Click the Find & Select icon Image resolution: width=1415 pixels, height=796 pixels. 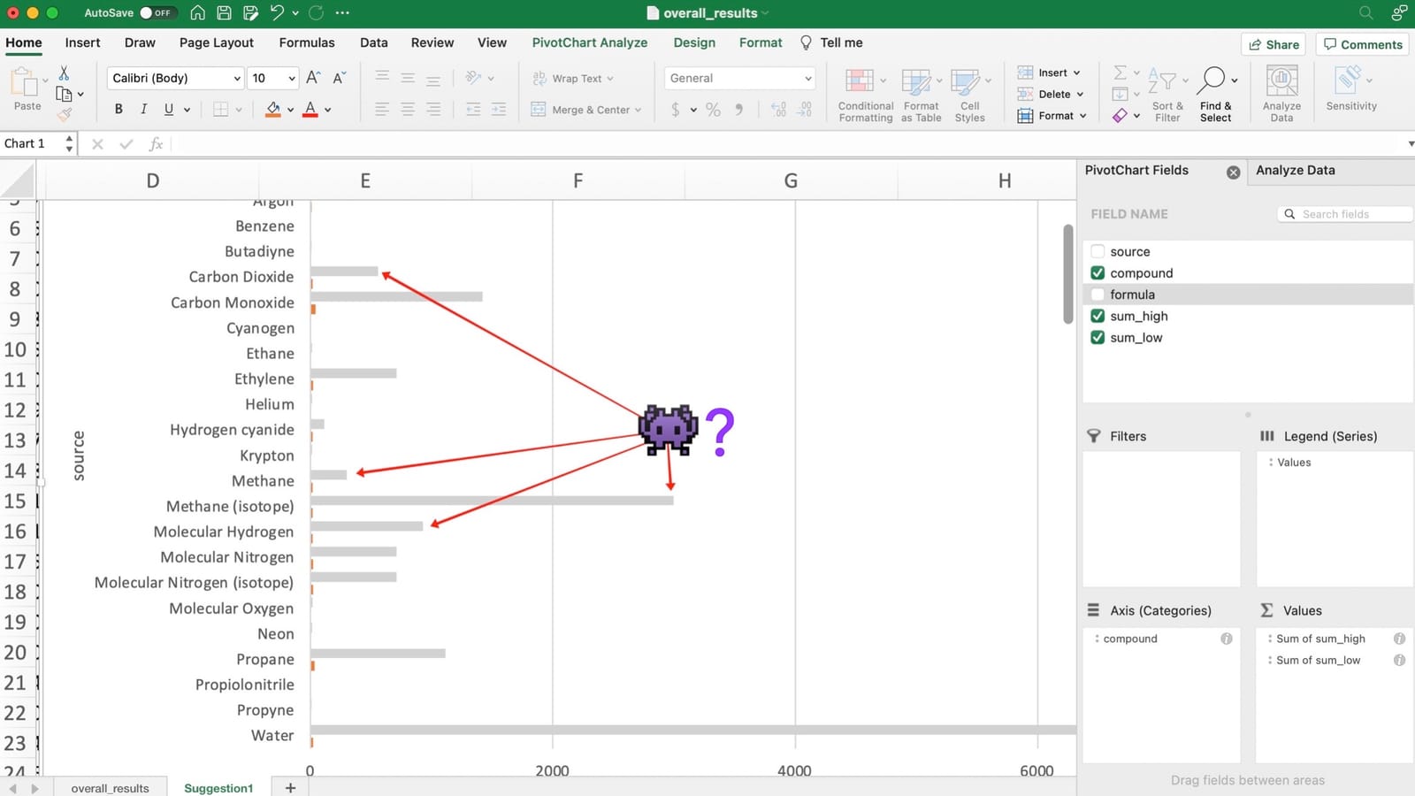[1215, 94]
